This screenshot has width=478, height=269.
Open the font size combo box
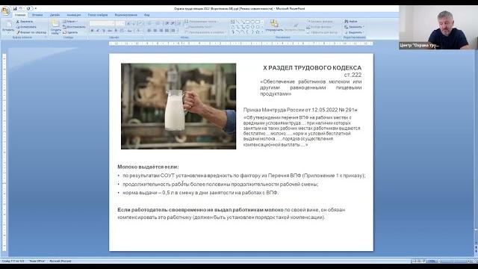coord(120,23)
